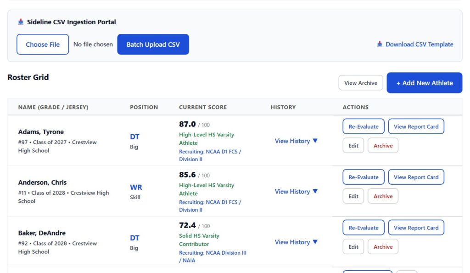
Task: Edit the DeAndre Baker record
Action: 353,247
